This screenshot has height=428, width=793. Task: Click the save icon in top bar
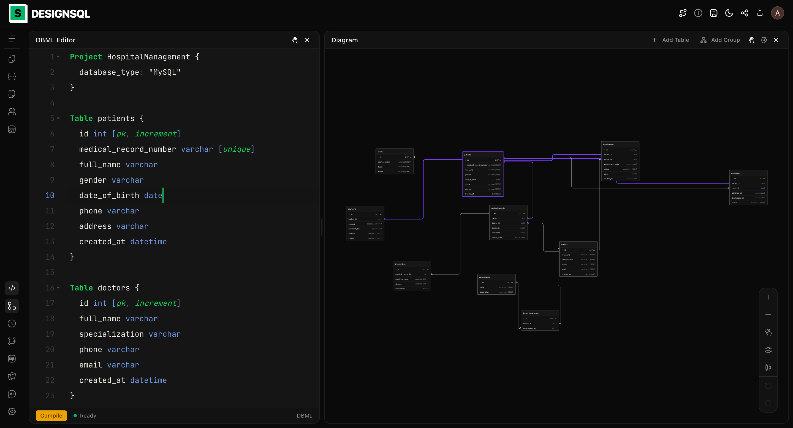(x=714, y=13)
